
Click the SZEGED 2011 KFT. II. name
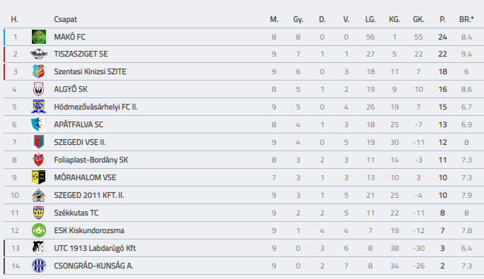pos(89,195)
